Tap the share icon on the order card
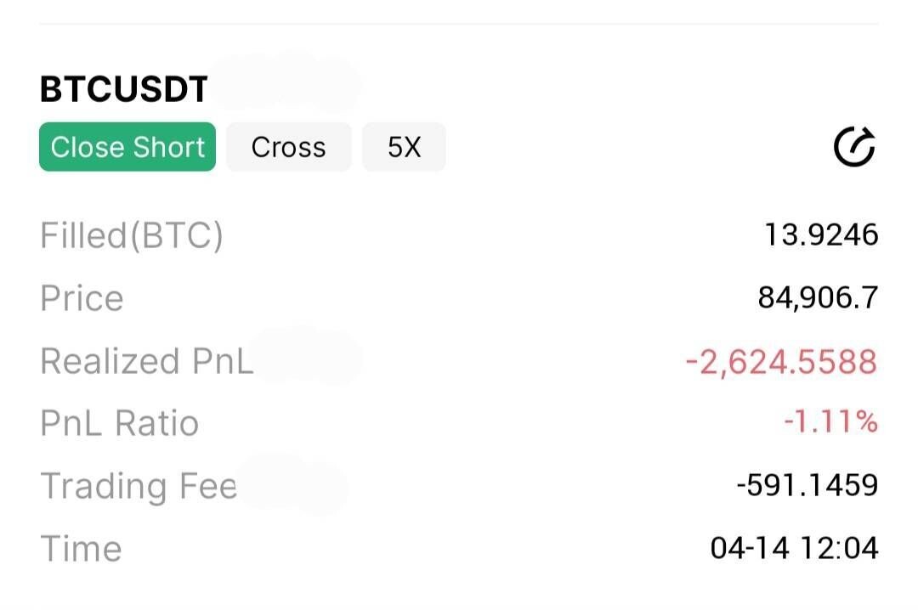 (x=854, y=148)
